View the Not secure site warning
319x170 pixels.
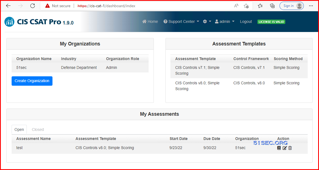58,6
